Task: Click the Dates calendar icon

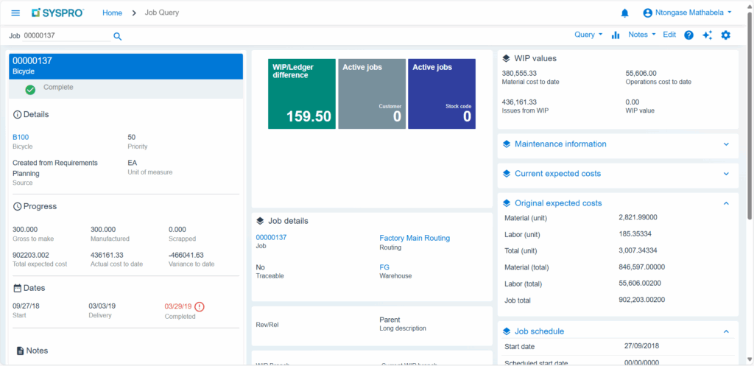Action: tap(18, 288)
